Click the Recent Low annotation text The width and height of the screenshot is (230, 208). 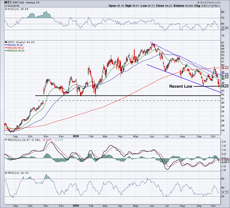click(181, 86)
